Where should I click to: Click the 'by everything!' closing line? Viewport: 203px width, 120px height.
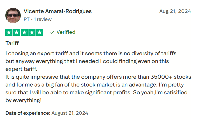24,100
